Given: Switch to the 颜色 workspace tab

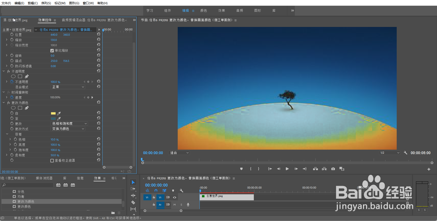Looking at the screenshot, I should tap(203, 10).
